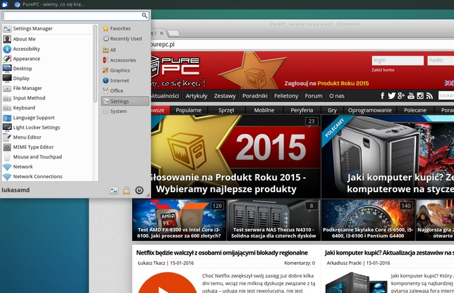Switch to Mobilne tab on PurePC
Screen dimensions: 454x293
pos(264,110)
